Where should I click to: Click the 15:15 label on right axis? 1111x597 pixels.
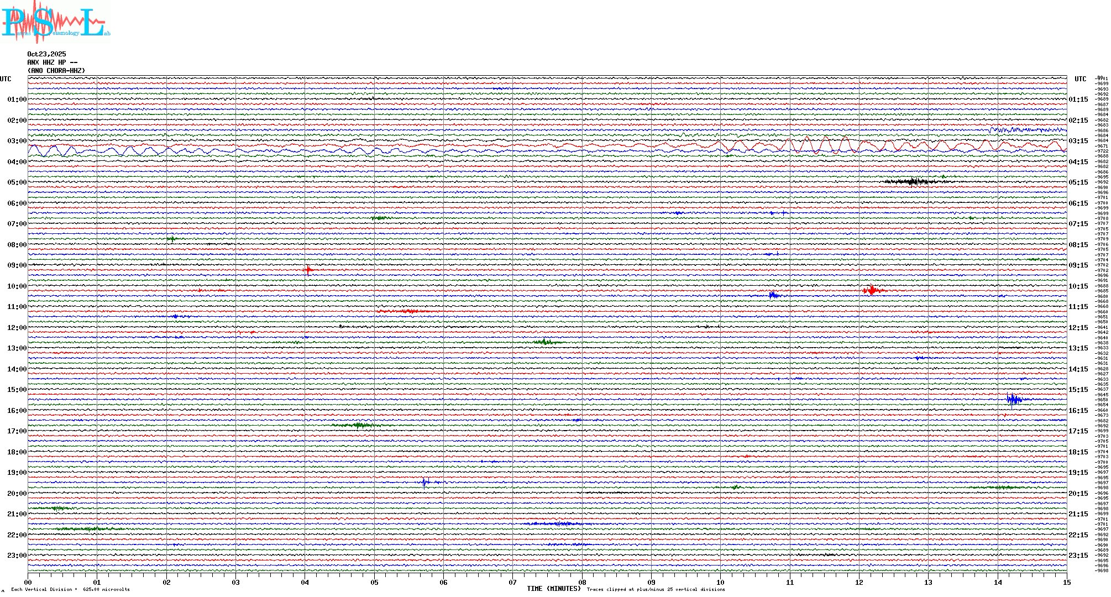(x=1078, y=390)
